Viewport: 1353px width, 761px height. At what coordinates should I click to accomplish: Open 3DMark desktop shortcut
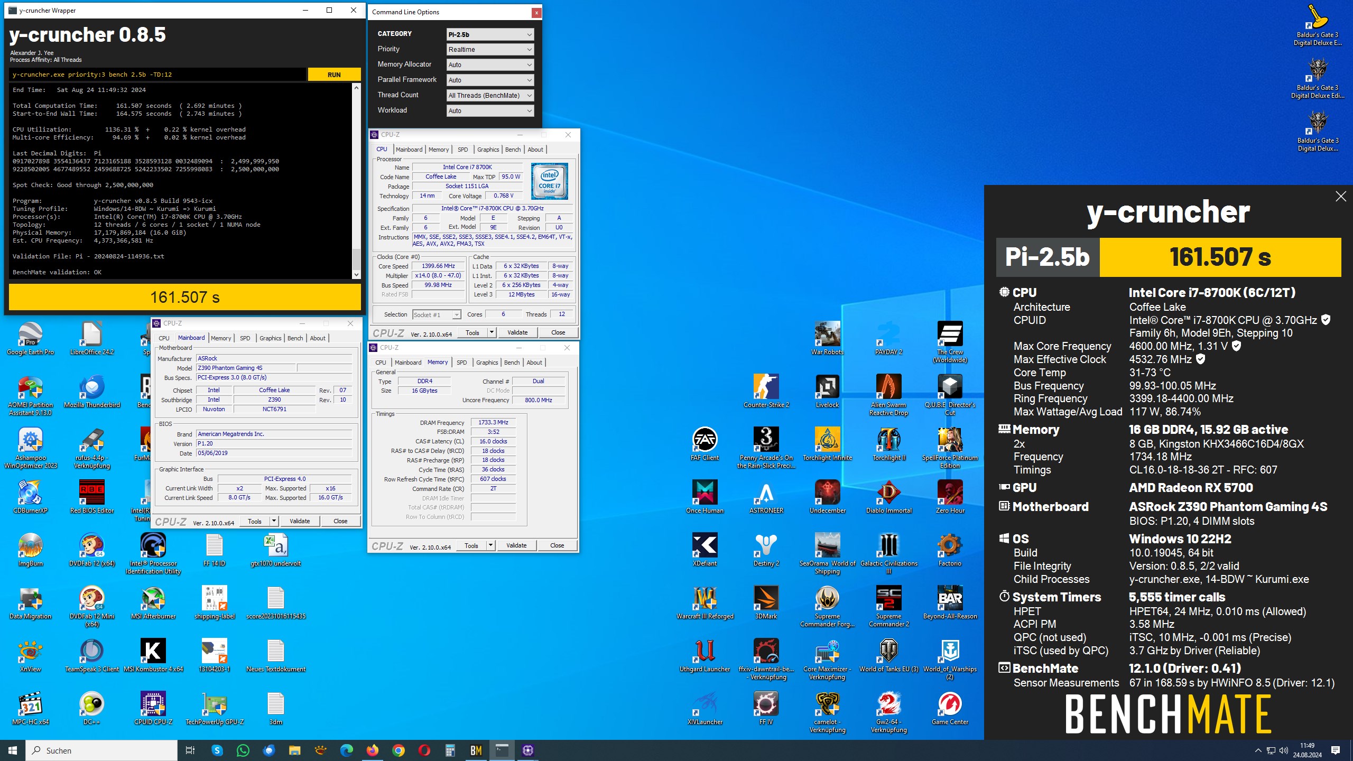(766, 603)
